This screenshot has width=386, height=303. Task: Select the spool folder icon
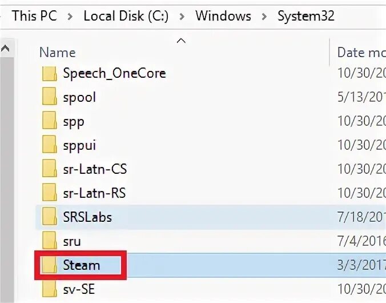click(50, 97)
